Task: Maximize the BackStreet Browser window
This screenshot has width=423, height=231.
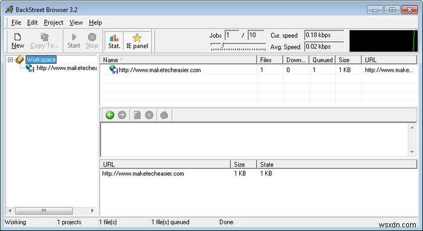Action: 392,10
